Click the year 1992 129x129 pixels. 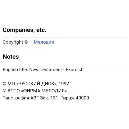point(64,84)
